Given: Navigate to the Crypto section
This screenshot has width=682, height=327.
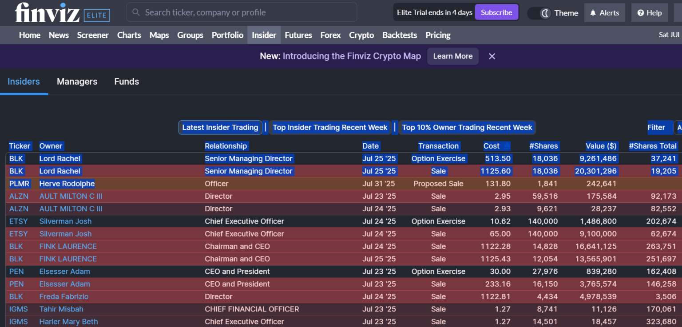Looking at the screenshot, I should tap(361, 35).
